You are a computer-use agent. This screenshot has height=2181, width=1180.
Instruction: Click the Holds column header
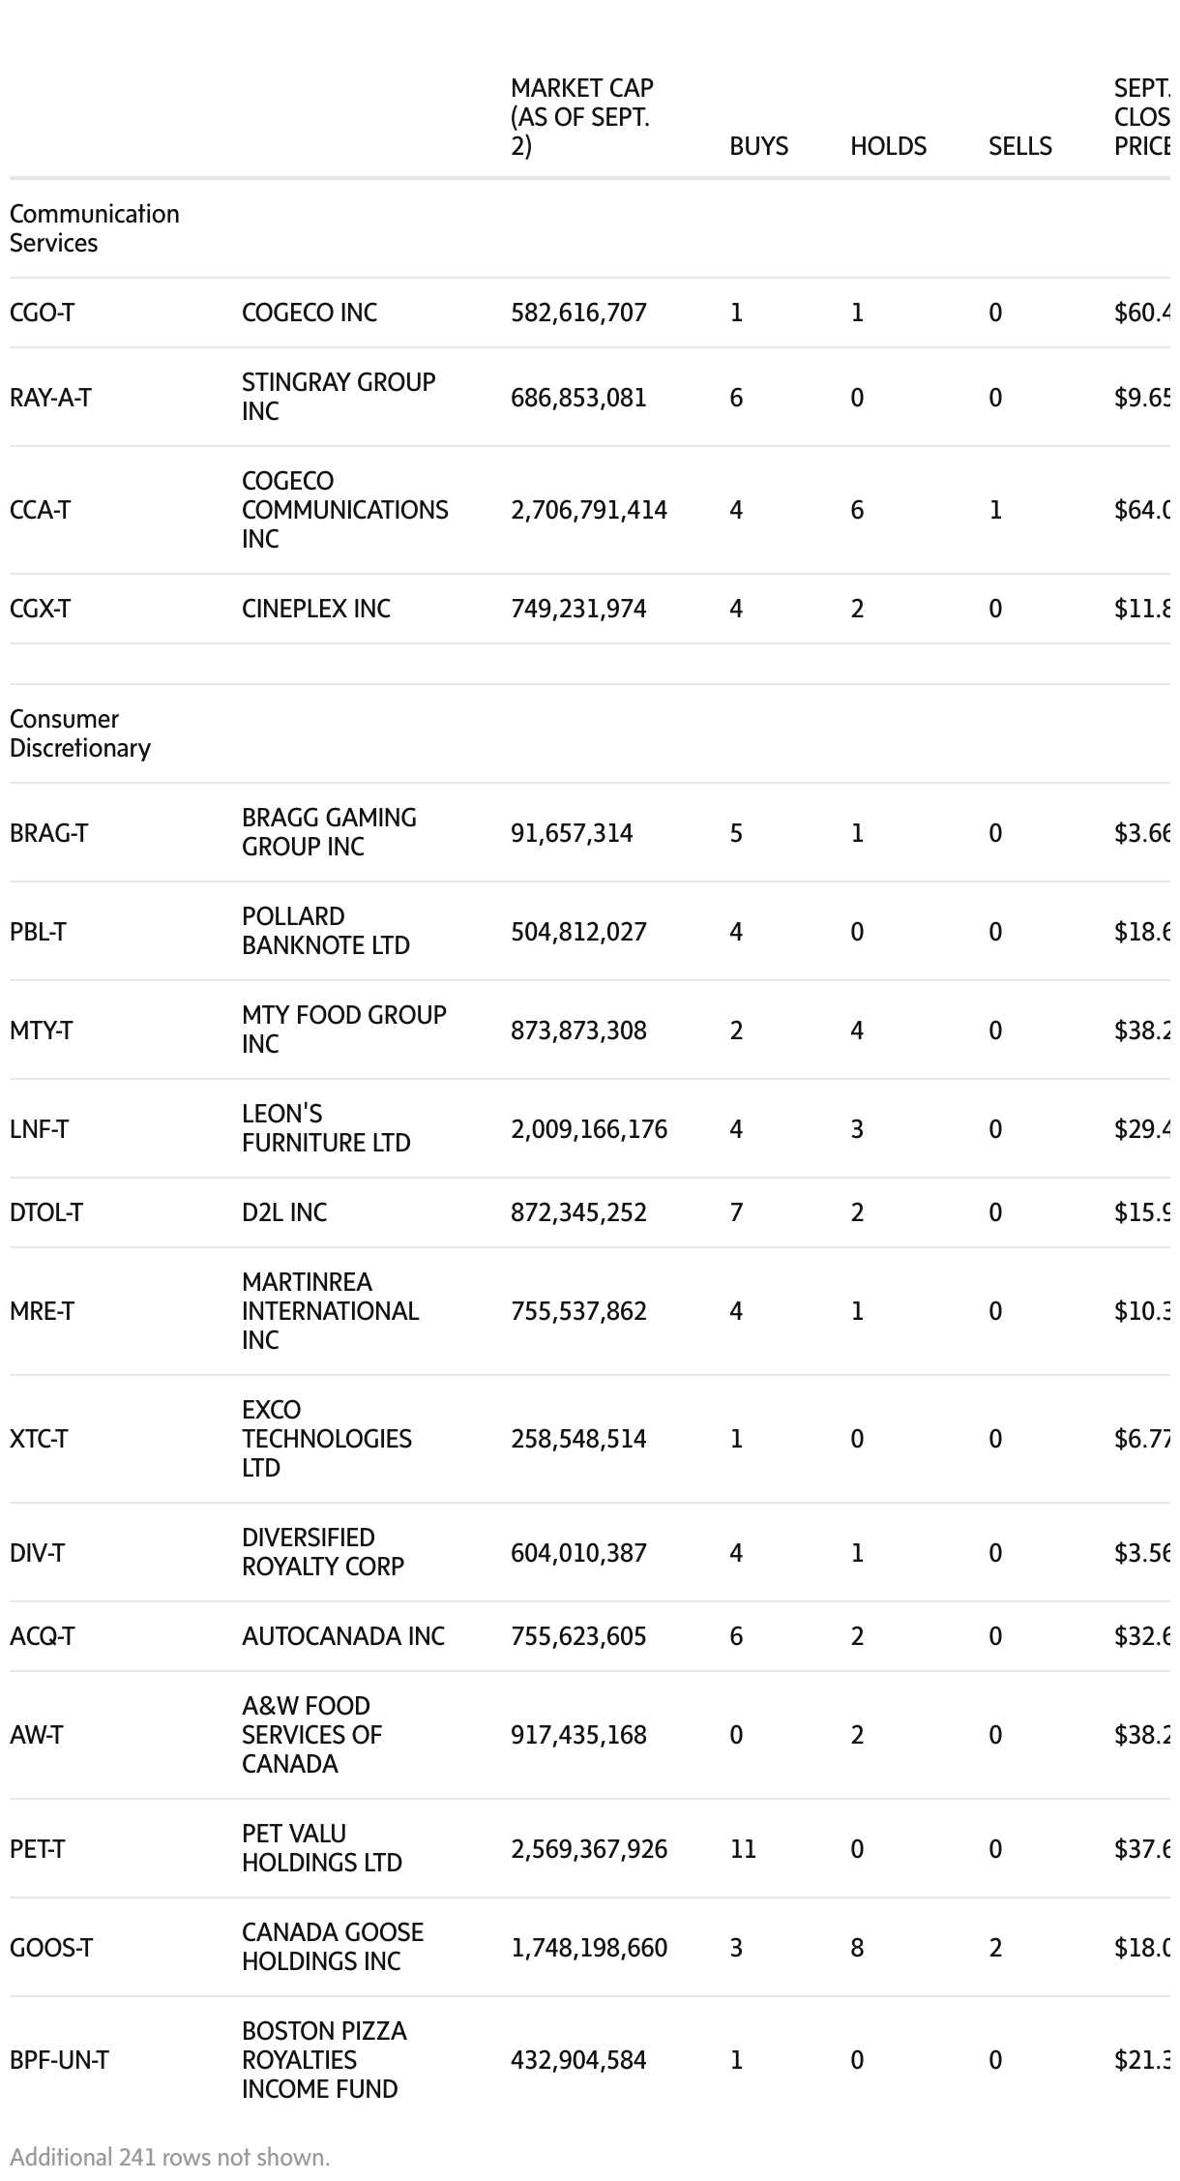coord(888,146)
